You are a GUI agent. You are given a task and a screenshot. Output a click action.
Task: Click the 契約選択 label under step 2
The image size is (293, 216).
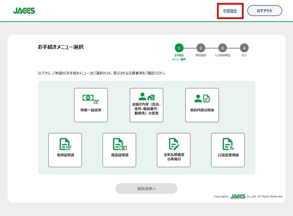(201, 55)
